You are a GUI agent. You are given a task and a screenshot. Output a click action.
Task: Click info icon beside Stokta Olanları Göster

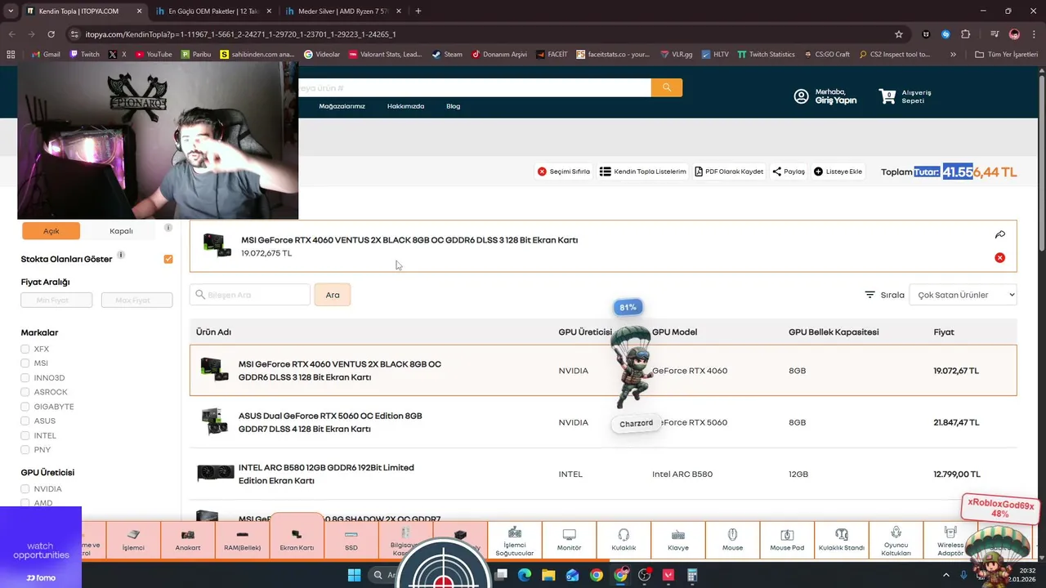pyautogui.click(x=121, y=256)
